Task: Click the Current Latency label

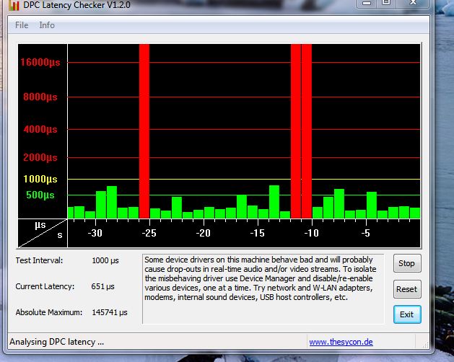Action: click(45, 286)
